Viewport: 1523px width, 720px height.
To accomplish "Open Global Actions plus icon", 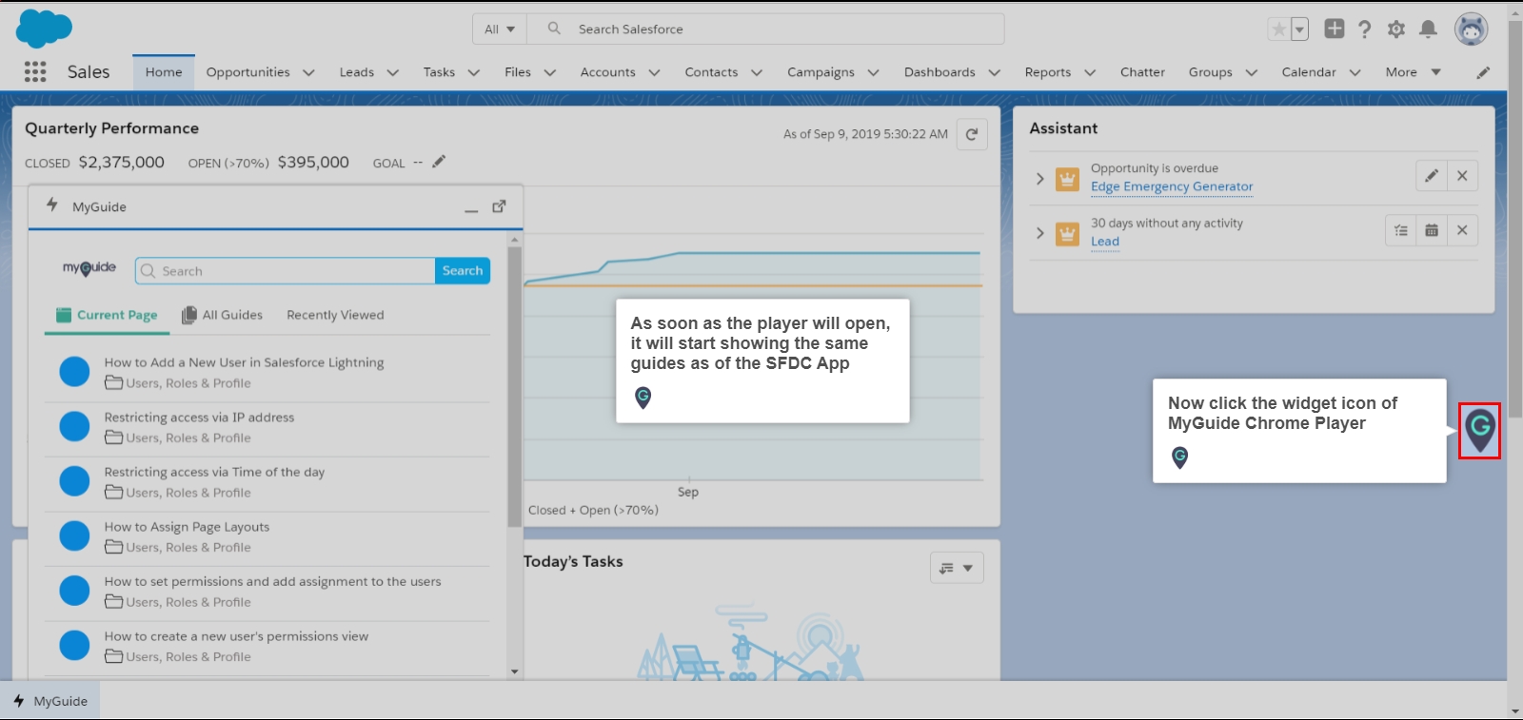I will pyautogui.click(x=1335, y=29).
